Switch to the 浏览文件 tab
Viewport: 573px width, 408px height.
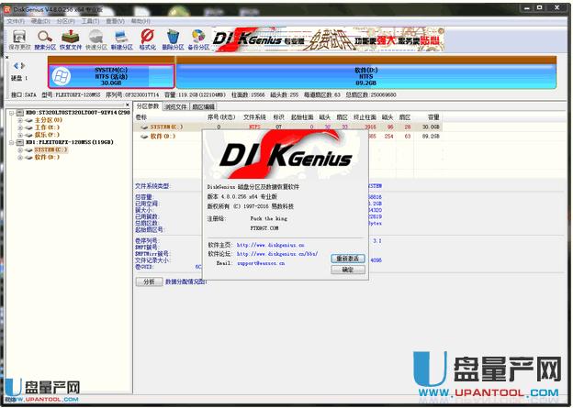click(175, 106)
